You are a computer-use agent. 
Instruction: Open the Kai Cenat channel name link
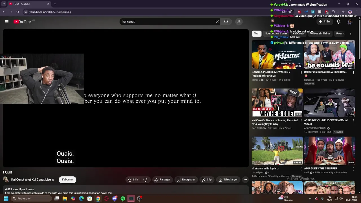18,180
